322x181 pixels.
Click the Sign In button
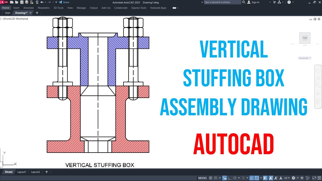point(253,2)
